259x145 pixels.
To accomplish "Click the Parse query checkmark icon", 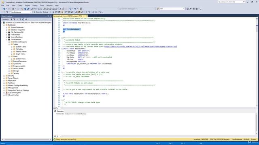I will (53, 12).
